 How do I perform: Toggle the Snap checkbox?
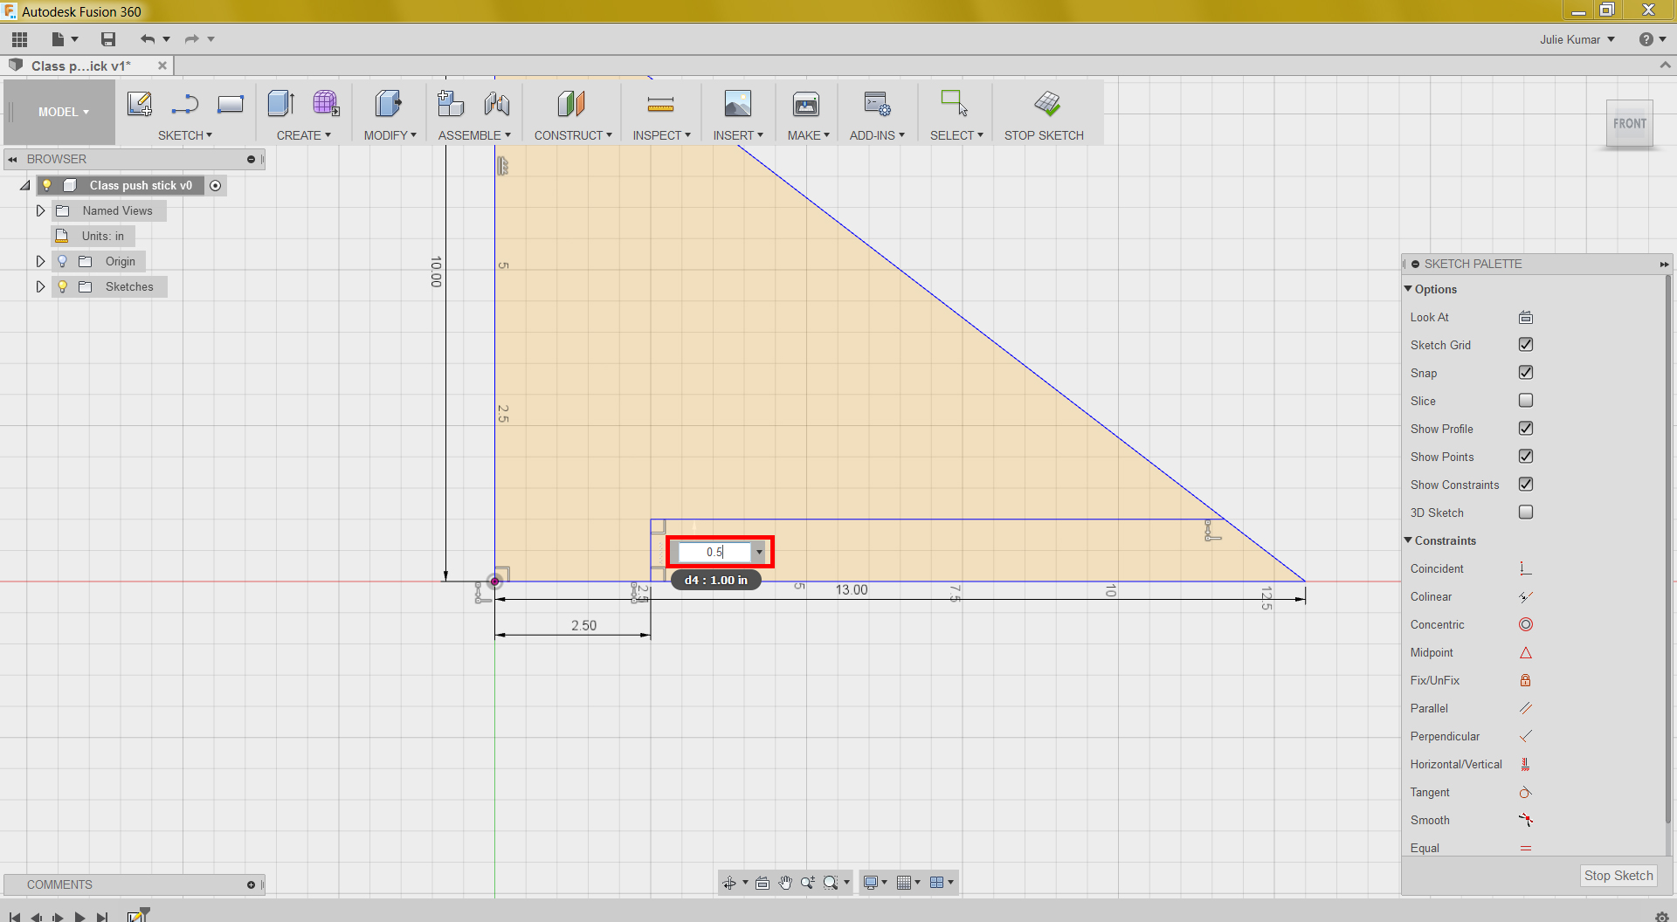[x=1526, y=373]
